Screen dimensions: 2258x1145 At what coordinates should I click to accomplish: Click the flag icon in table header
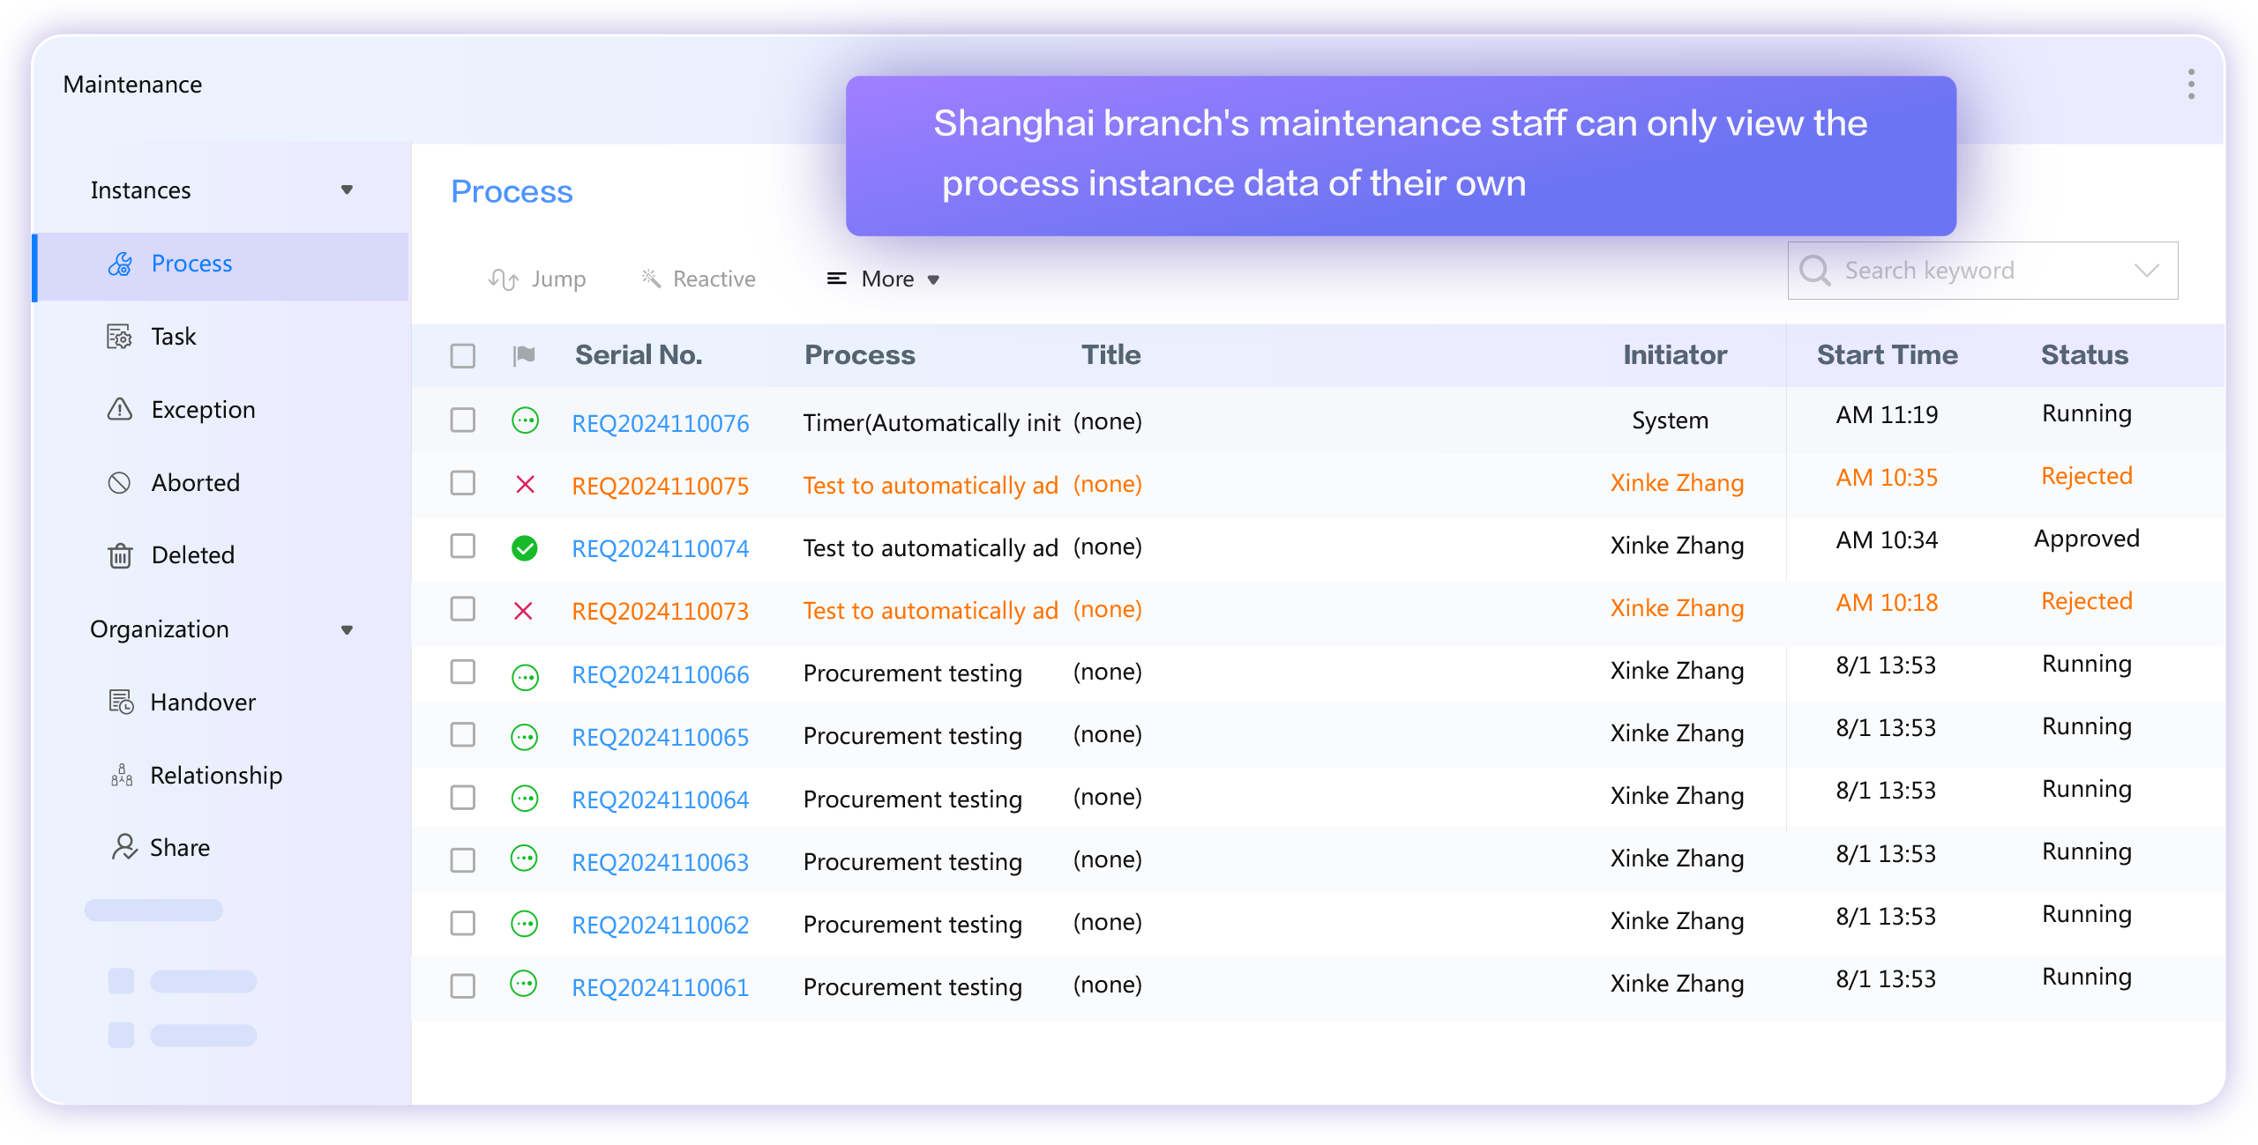[x=524, y=355]
